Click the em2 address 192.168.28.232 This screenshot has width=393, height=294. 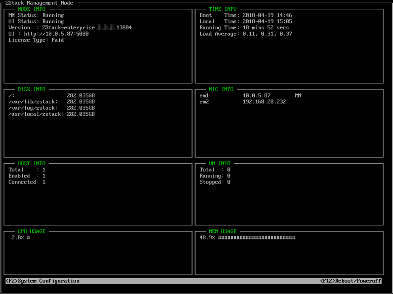[x=264, y=102]
